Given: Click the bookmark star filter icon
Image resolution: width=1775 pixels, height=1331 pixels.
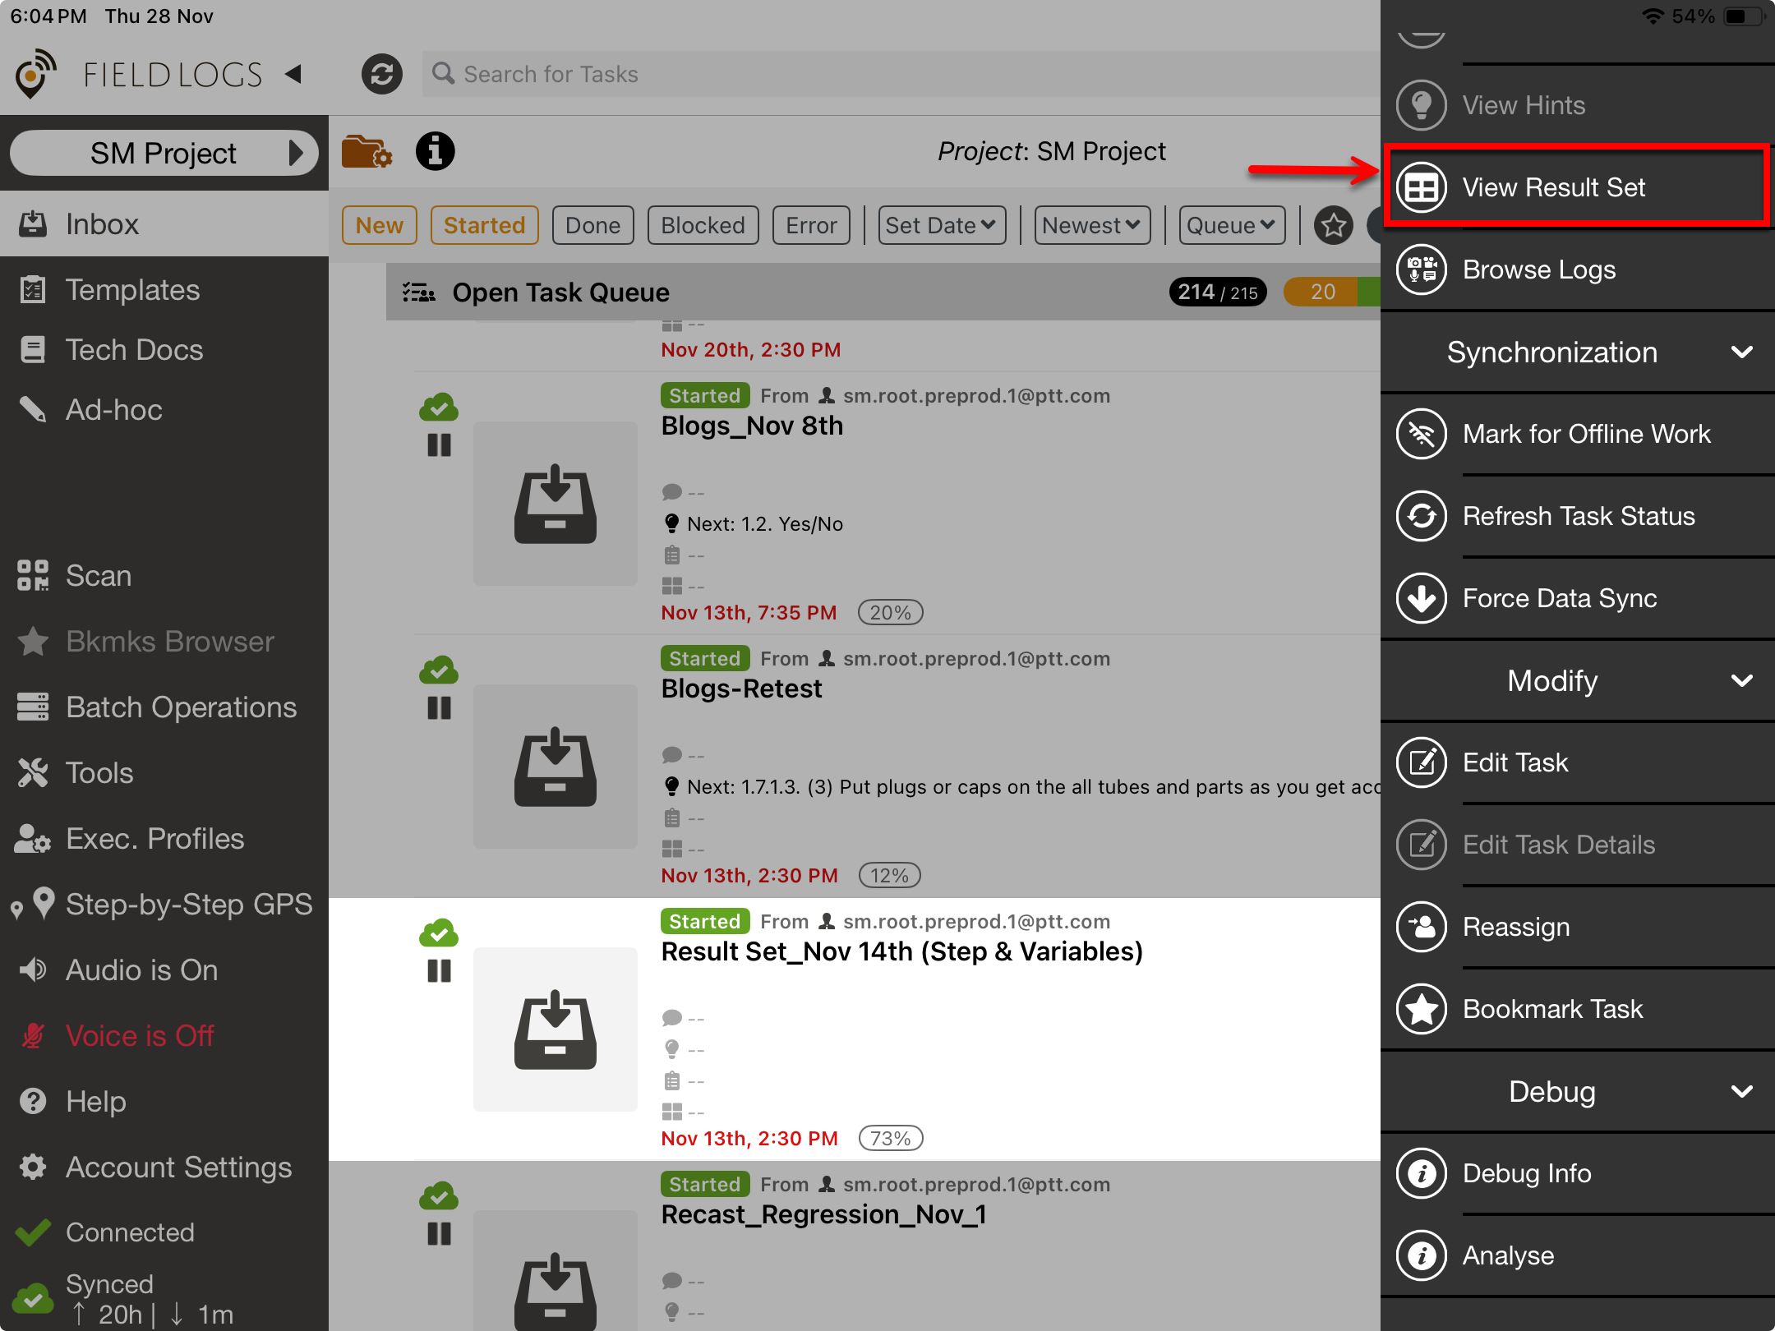Looking at the screenshot, I should tap(1332, 225).
